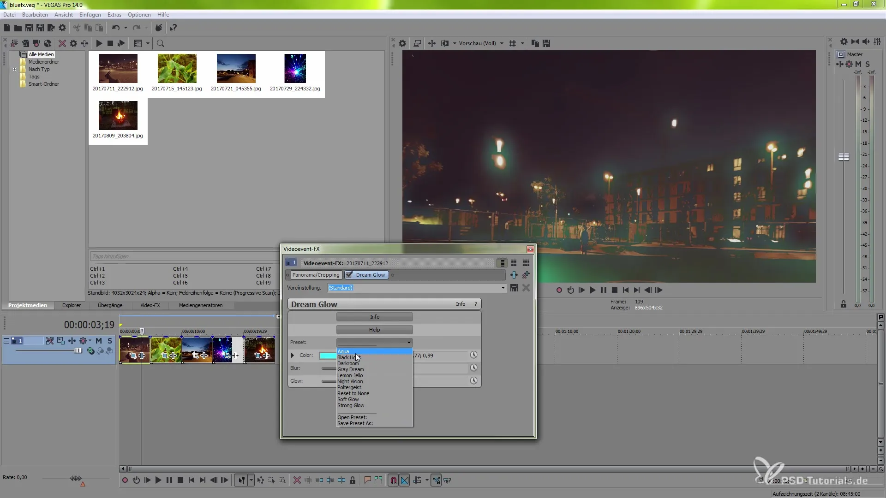The height and width of the screenshot is (498, 886).
Task: Remove all unused media from project
Action: (14, 43)
